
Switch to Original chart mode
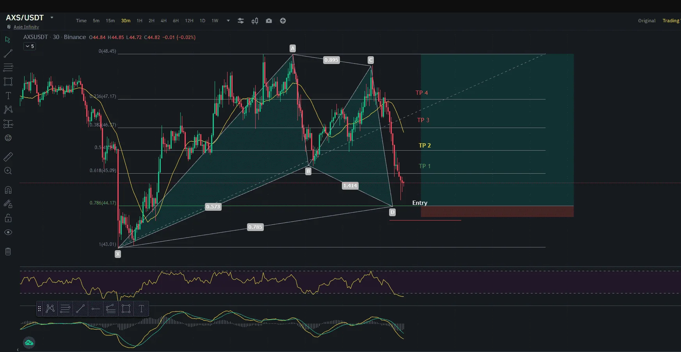[647, 21]
